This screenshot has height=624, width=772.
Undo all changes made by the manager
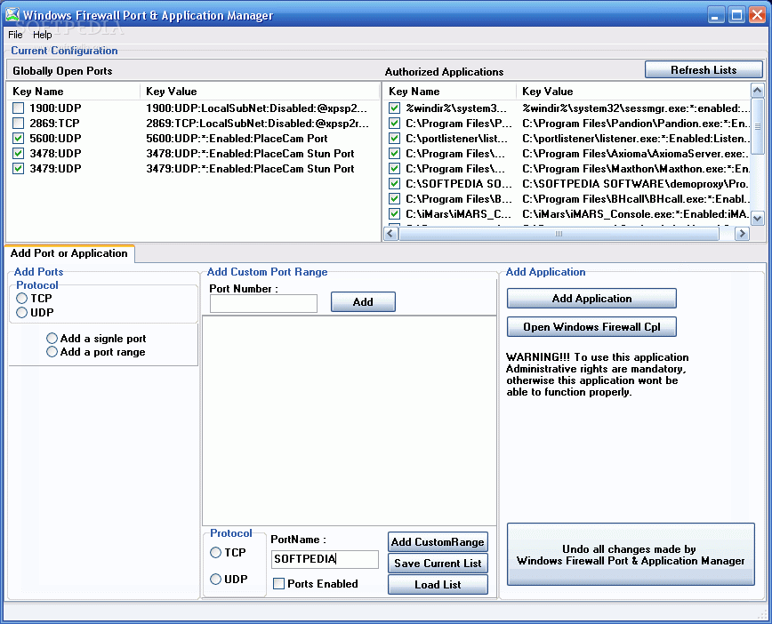[x=631, y=554]
